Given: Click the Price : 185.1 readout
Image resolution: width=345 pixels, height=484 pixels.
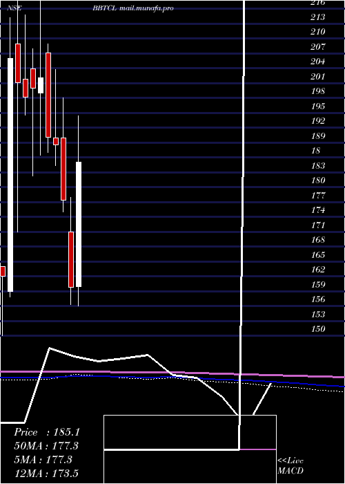Looking at the screenshot, I should click(47, 432).
